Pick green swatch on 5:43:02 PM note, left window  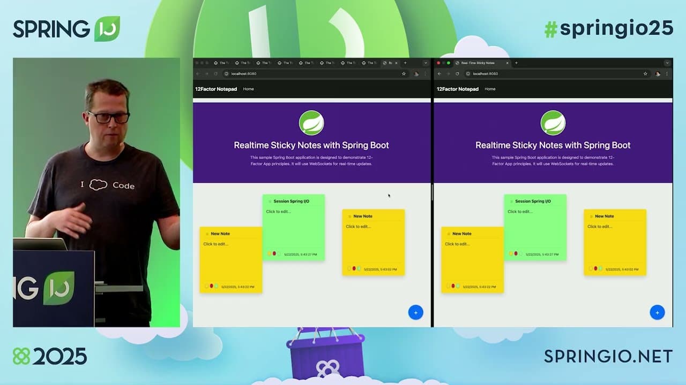pos(359,268)
